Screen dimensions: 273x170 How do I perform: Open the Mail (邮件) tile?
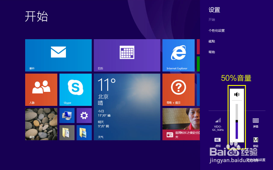click(x=58, y=55)
